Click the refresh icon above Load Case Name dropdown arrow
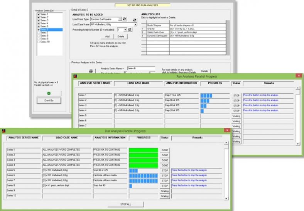The width and height of the screenshot is (304, 211). (x=135, y=20)
